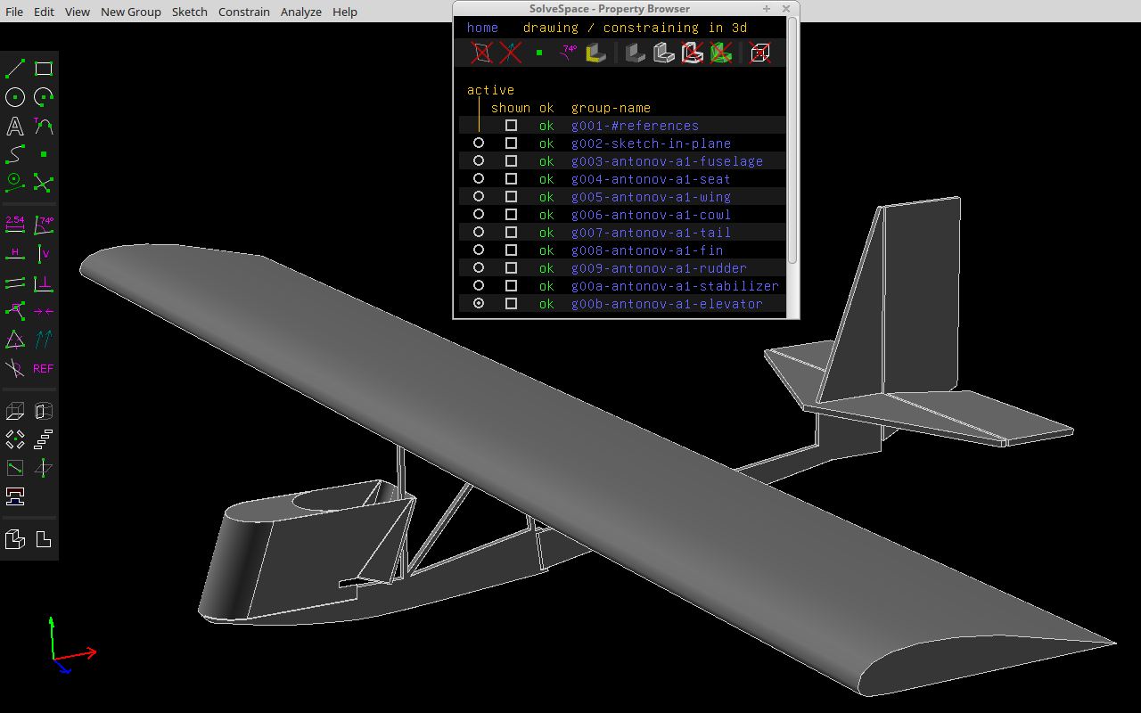Click the home link in Property Browser
Image resolution: width=1141 pixels, height=713 pixels.
coord(482,28)
